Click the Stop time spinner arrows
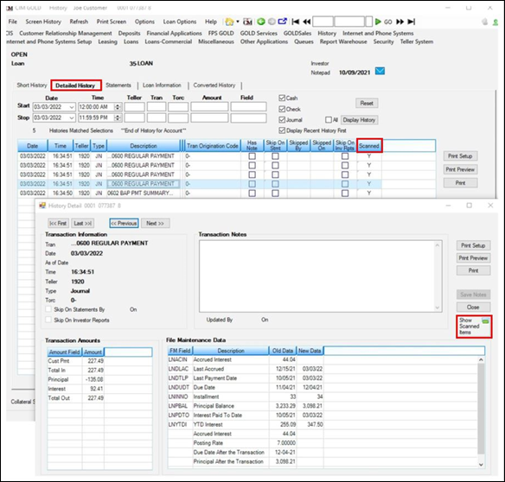Viewport: 505px width, 482px height. pos(118,117)
